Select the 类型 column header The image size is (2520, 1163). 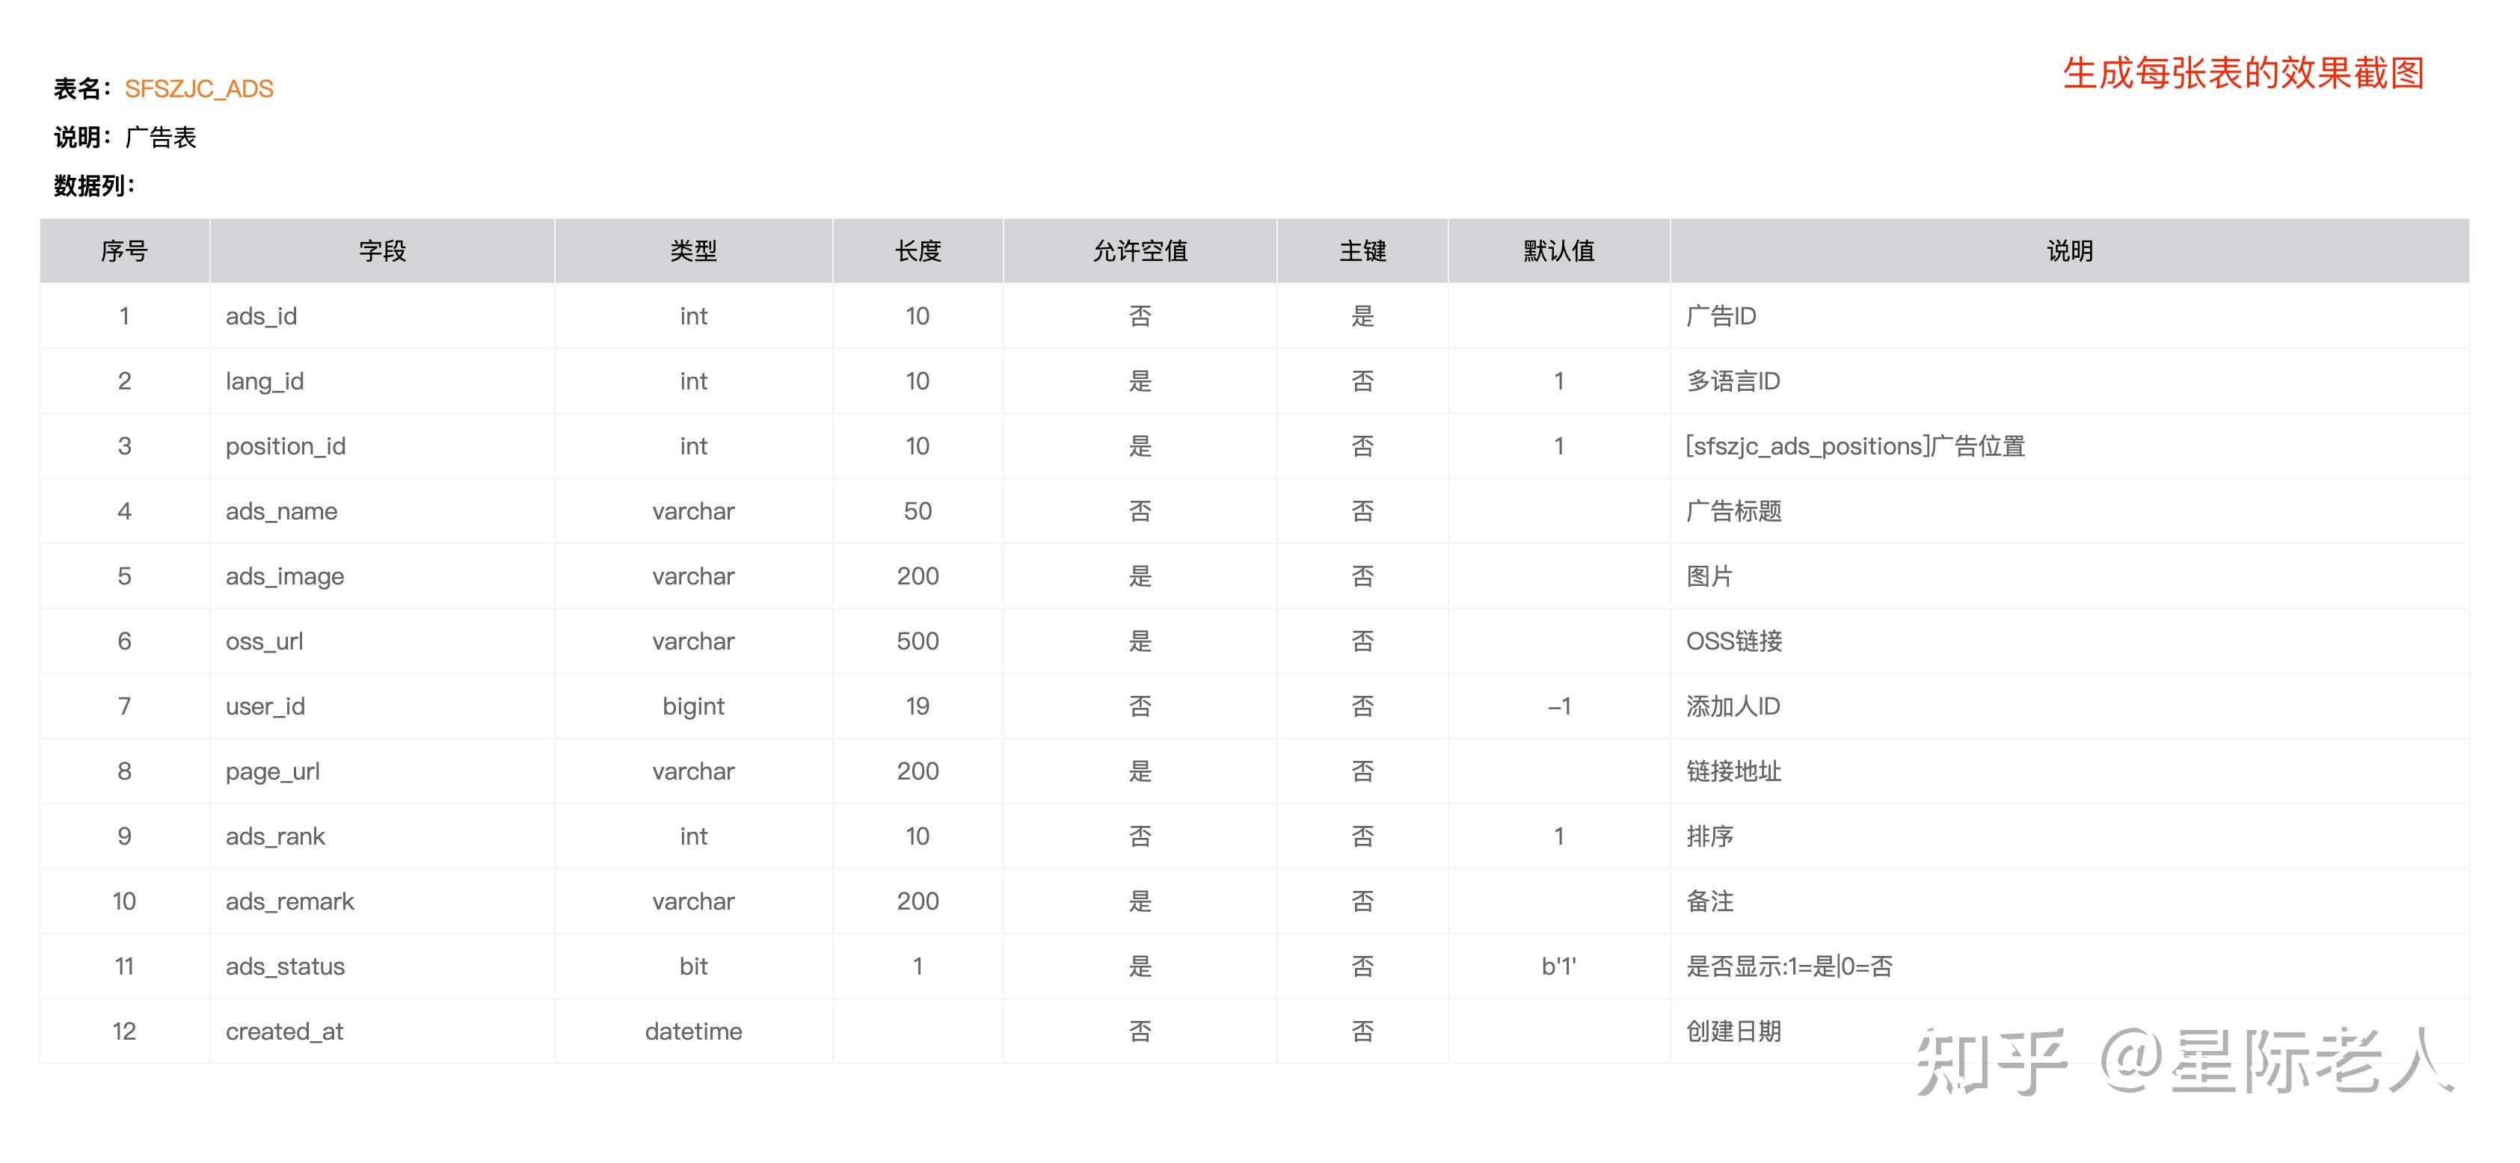click(692, 250)
